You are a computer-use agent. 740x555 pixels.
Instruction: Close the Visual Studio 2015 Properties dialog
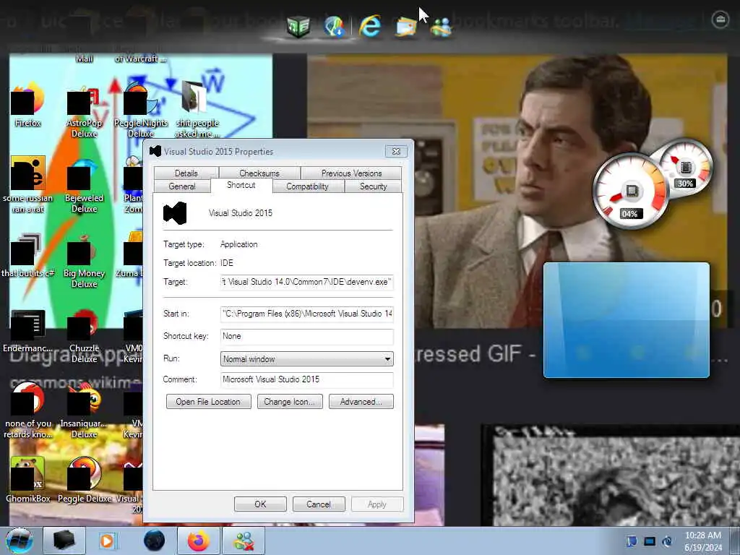point(396,152)
